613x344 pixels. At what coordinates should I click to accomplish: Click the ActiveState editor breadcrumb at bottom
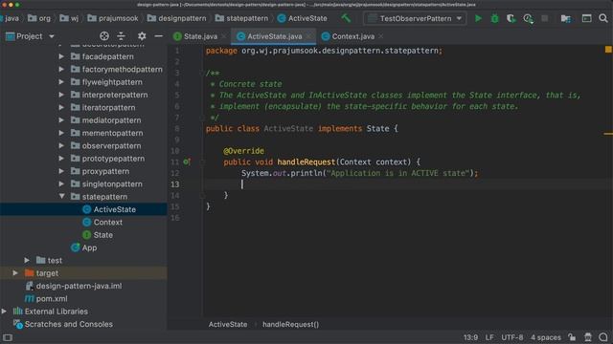[228, 324]
